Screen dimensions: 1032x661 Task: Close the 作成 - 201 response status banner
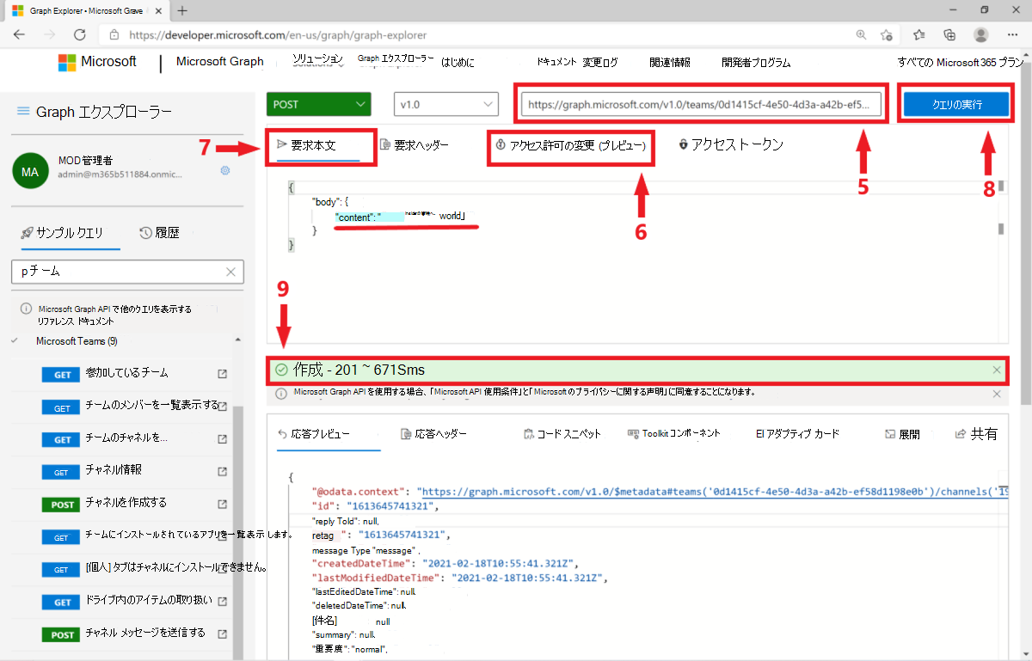pyautogui.click(x=998, y=370)
